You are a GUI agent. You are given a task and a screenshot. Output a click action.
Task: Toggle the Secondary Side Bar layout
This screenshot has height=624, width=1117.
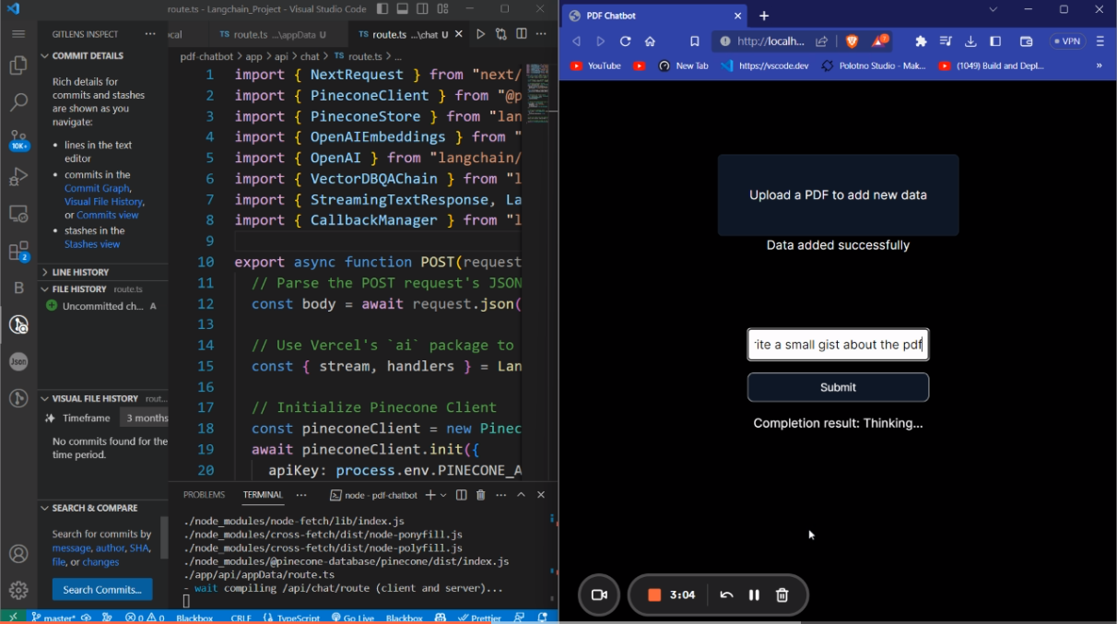click(x=424, y=9)
